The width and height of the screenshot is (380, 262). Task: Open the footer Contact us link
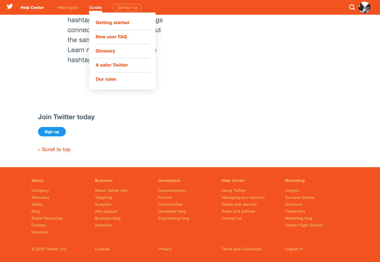[x=232, y=218]
